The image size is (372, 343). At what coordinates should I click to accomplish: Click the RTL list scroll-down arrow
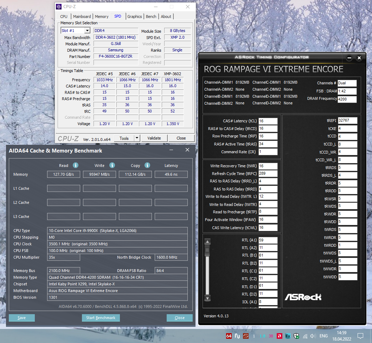(207, 298)
